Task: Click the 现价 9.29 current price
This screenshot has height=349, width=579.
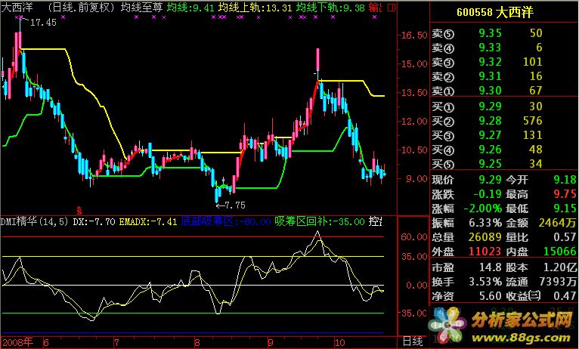Action: tap(466, 180)
